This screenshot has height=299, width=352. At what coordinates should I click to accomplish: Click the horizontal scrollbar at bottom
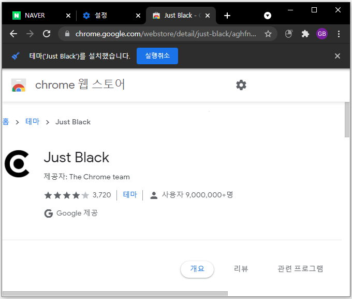pyautogui.click(x=115, y=293)
